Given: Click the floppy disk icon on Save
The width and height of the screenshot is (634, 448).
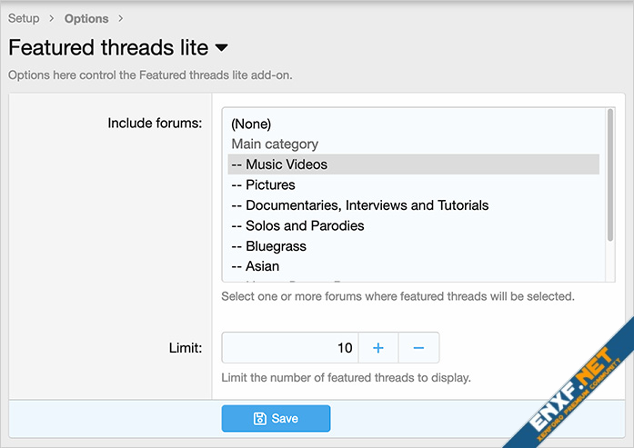Looking at the screenshot, I should click(x=260, y=419).
